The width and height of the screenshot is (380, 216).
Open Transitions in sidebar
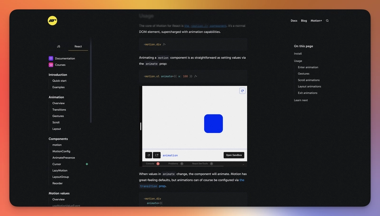coord(59,110)
